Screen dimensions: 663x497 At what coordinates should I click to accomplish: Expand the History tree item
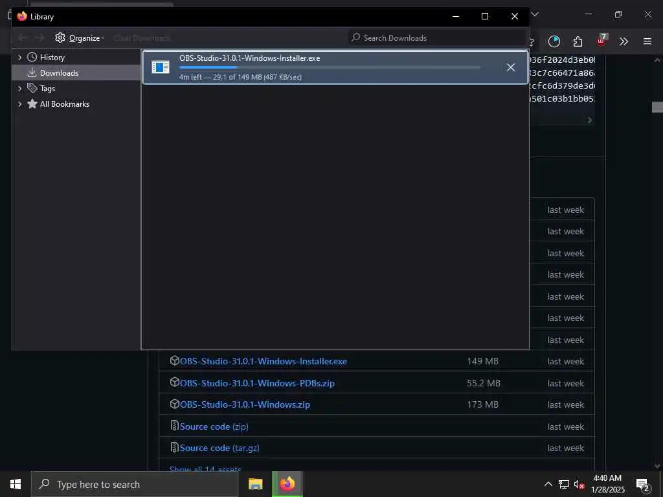(19, 58)
